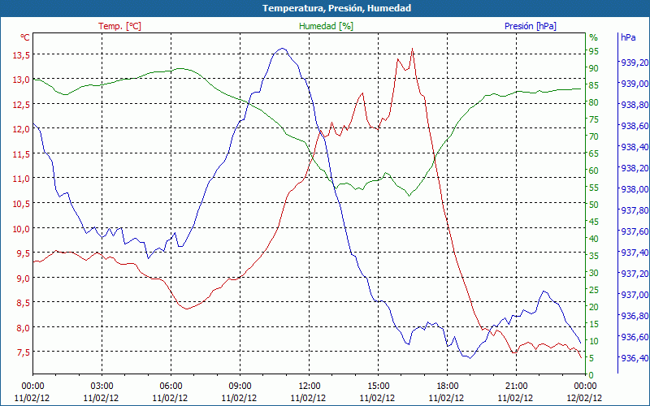650x406 pixels.
Task: Click the "60" humidity axis value
Action: (x=594, y=171)
